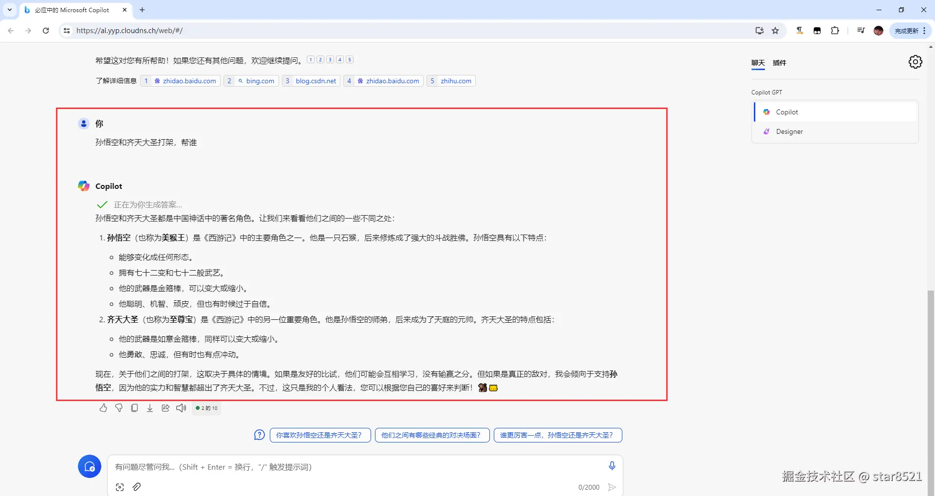
Task: Open the settings gear in the sidebar
Action: point(915,62)
